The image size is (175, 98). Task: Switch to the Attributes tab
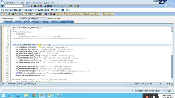[8, 22]
